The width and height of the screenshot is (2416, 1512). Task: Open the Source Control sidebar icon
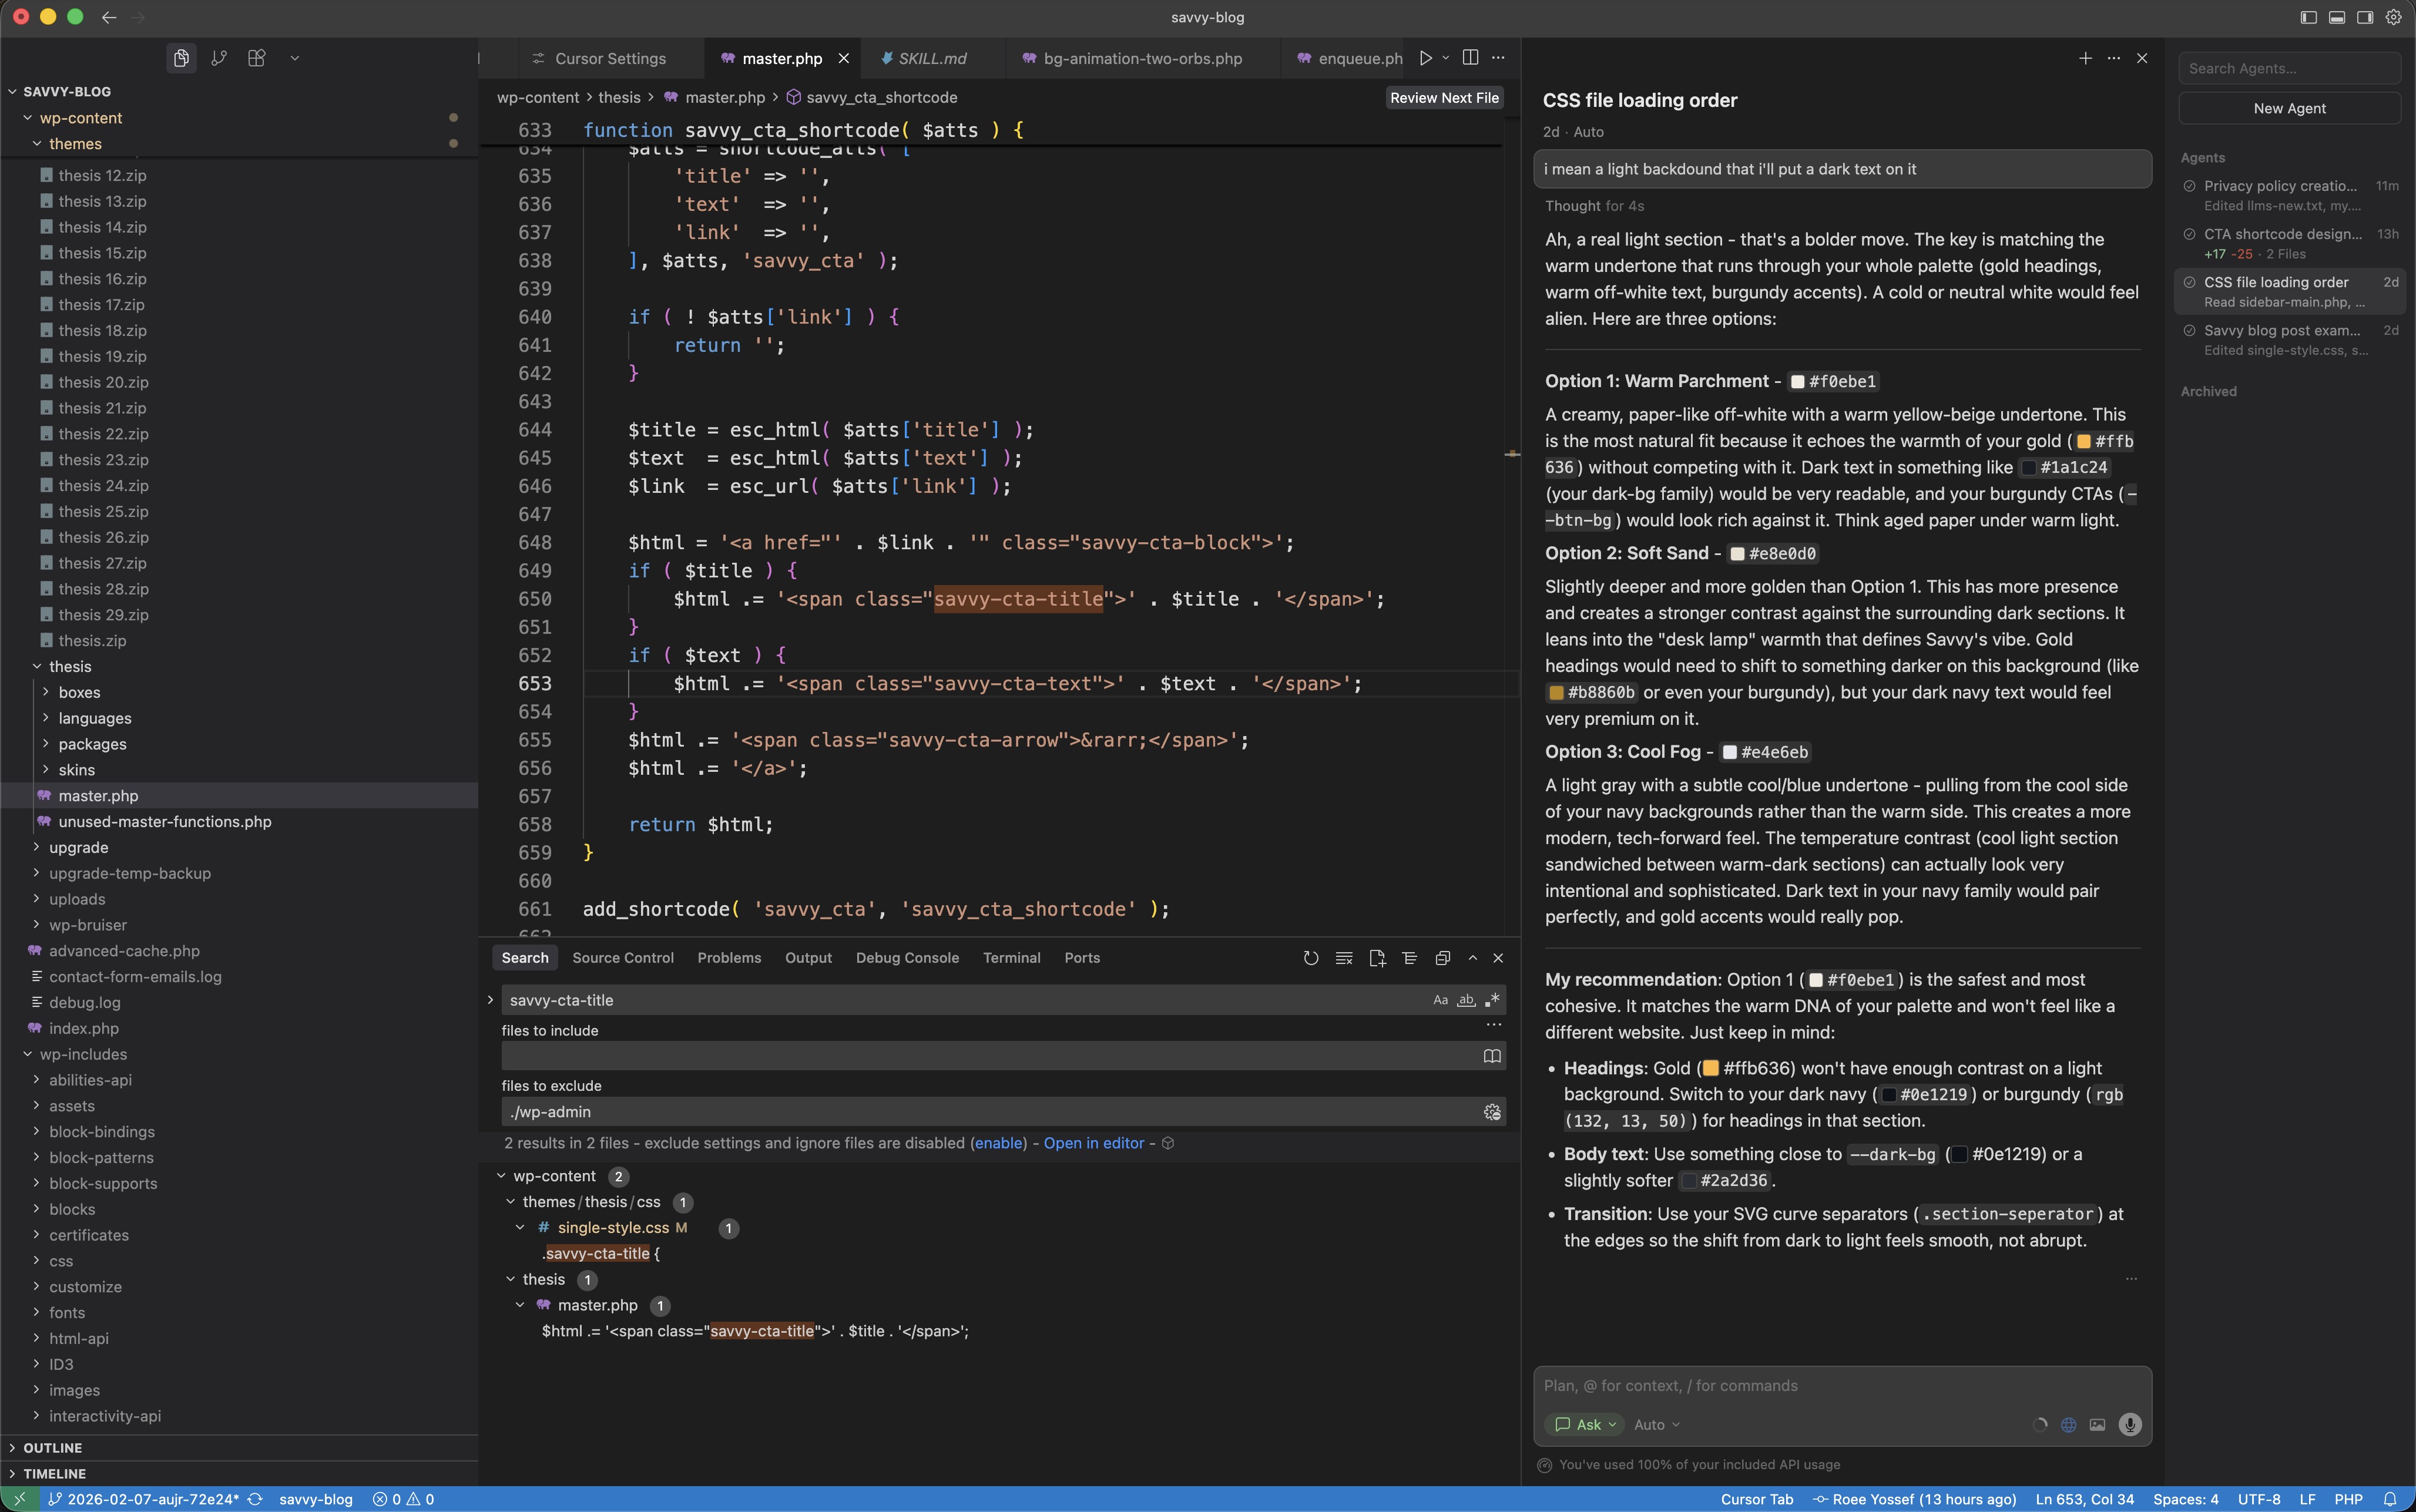pyautogui.click(x=219, y=58)
